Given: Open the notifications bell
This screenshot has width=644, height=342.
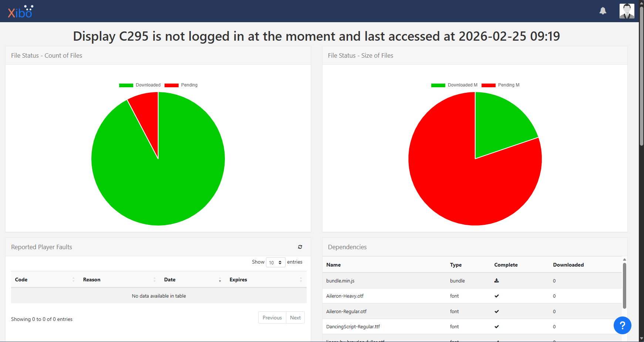Looking at the screenshot, I should 603,11.
